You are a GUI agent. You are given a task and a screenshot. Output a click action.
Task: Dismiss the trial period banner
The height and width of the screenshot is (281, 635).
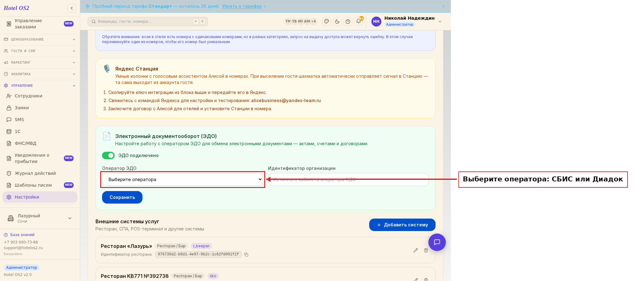point(444,6)
